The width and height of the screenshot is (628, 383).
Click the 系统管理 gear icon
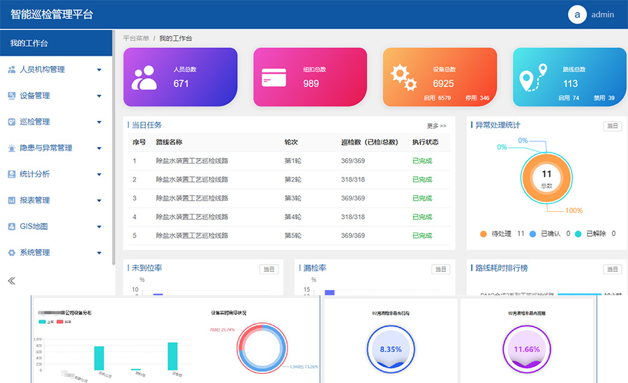pos(12,253)
